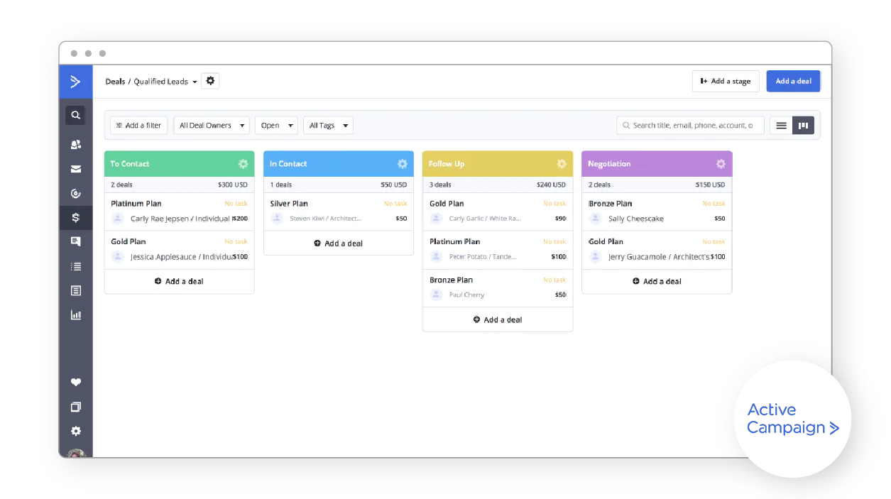Expand the Open status dropdown
Viewport: 891px width, 499px height.
[275, 126]
